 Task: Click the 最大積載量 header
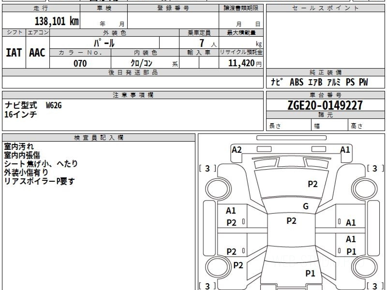(x=241, y=33)
